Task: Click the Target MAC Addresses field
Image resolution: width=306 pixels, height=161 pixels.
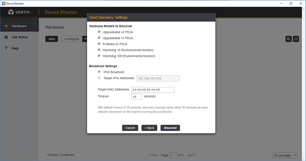Action: point(153,90)
